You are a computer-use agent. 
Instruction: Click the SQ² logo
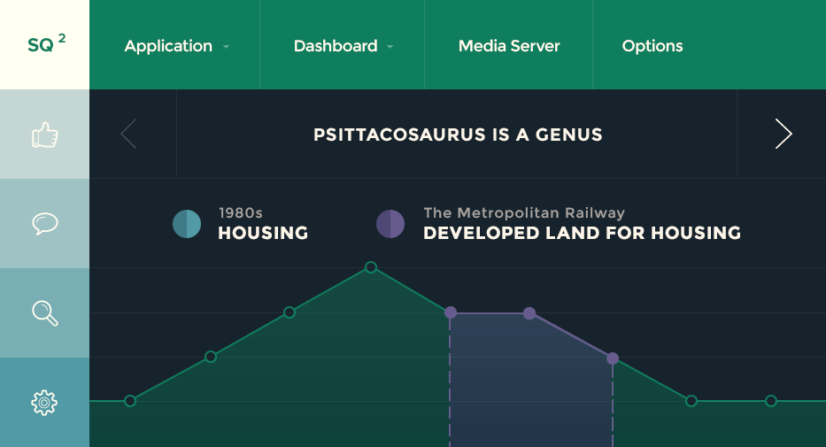[x=44, y=45]
